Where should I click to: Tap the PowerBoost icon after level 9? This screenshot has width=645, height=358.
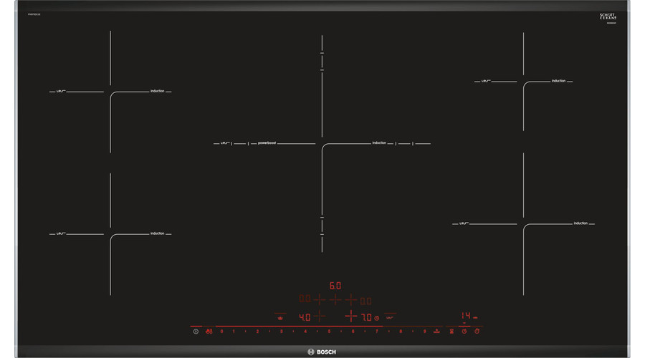[436, 332]
